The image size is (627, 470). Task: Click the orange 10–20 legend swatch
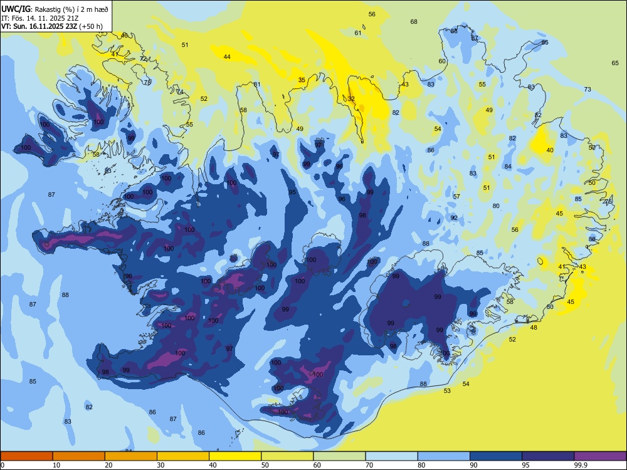[x=79, y=456]
